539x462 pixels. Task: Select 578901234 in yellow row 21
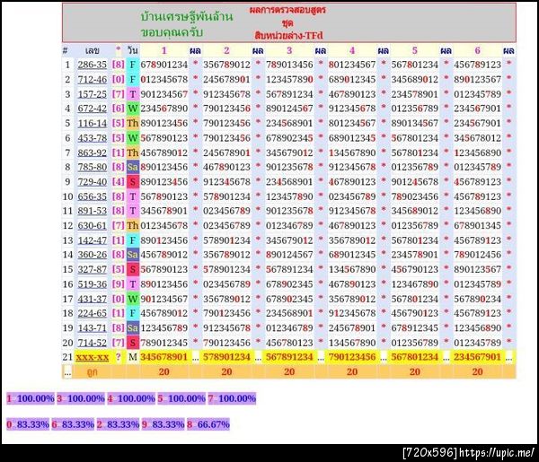tap(226, 357)
